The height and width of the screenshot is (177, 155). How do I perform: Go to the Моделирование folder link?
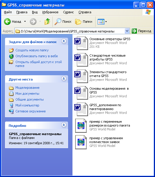click(x=28, y=88)
